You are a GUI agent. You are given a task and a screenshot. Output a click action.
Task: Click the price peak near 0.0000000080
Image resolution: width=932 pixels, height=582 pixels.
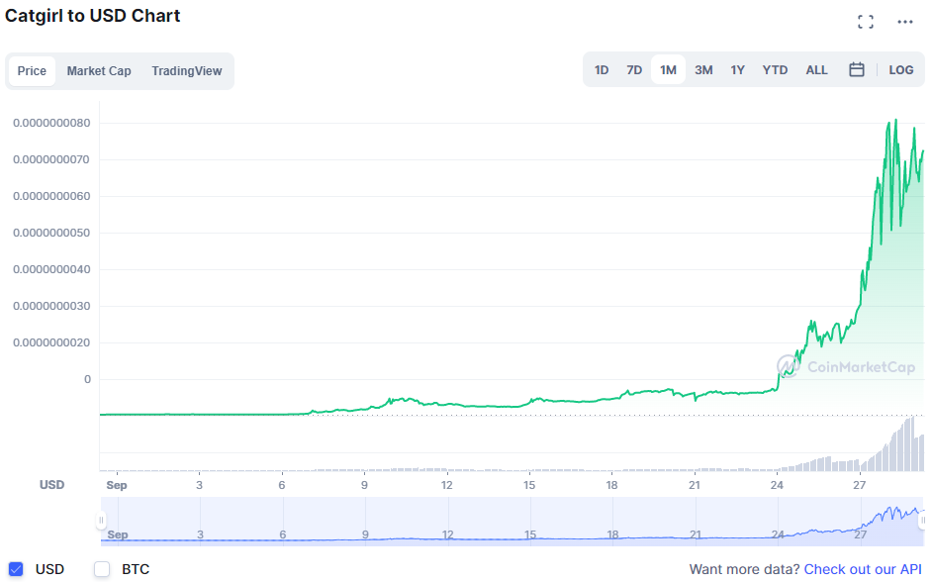click(895, 121)
